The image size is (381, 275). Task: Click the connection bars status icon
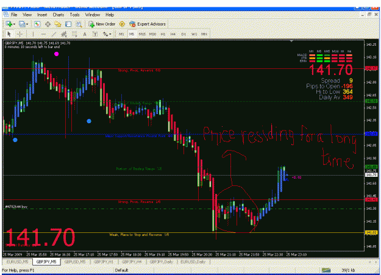[326, 270]
